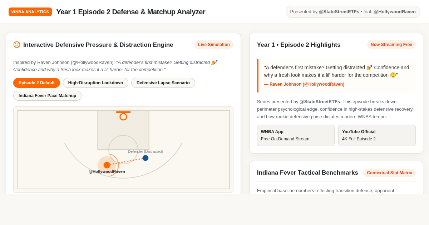
Task: Select the Episode 2 Default scenario
Action: (x=36, y=83)
